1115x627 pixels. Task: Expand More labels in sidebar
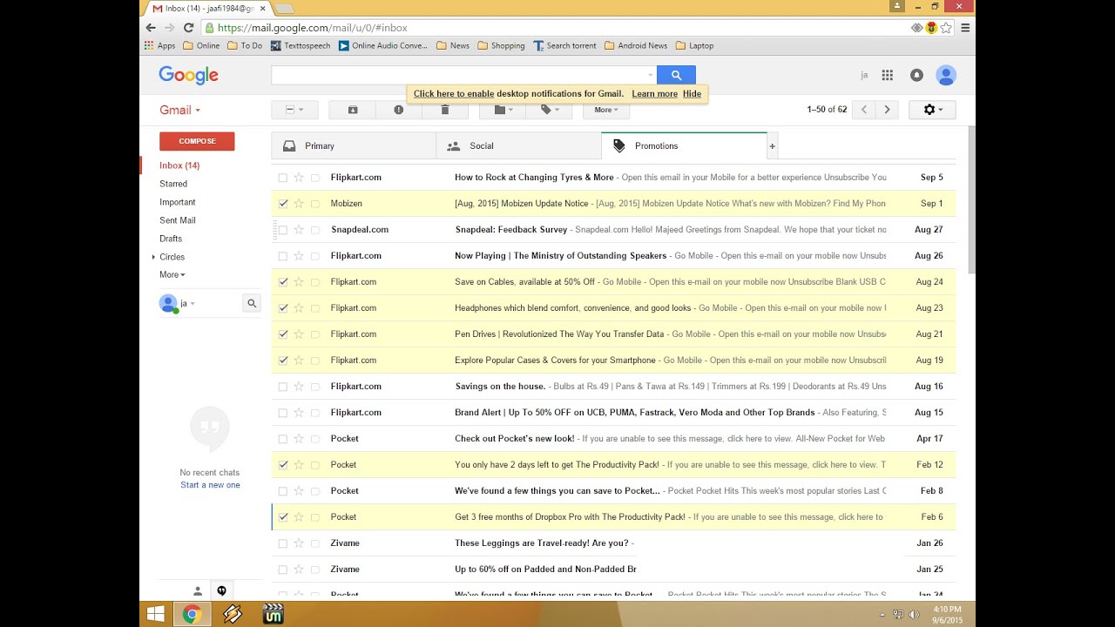click(x=172, y=274)
